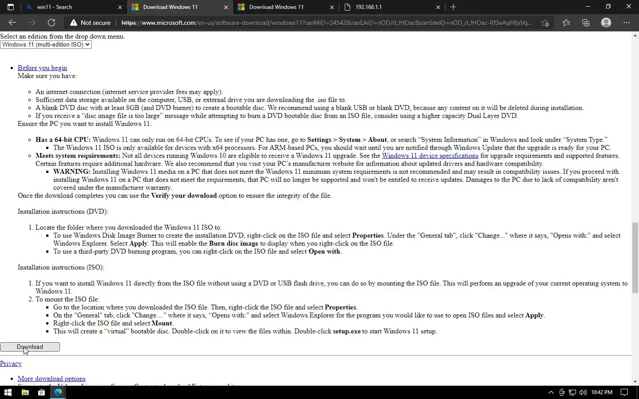Click the 'Installation instructions (DVD):' heading
The image size is (639, 399).
coord(63,211)
